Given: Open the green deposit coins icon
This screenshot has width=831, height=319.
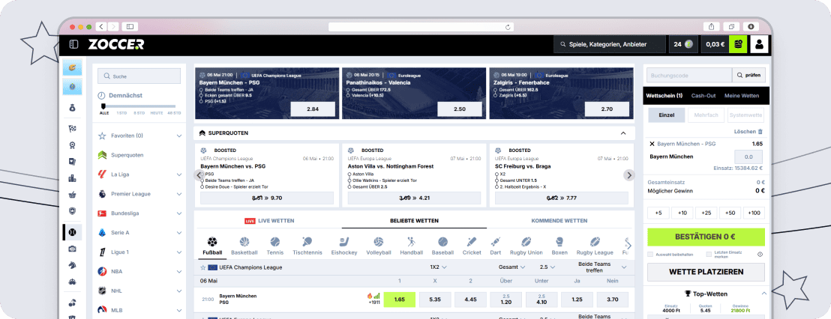Looking at the screenshot, I should [x=738, y=44].
